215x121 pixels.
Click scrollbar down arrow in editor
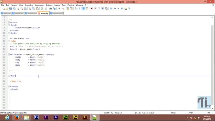pyautogui.click(x=212, y=108)
